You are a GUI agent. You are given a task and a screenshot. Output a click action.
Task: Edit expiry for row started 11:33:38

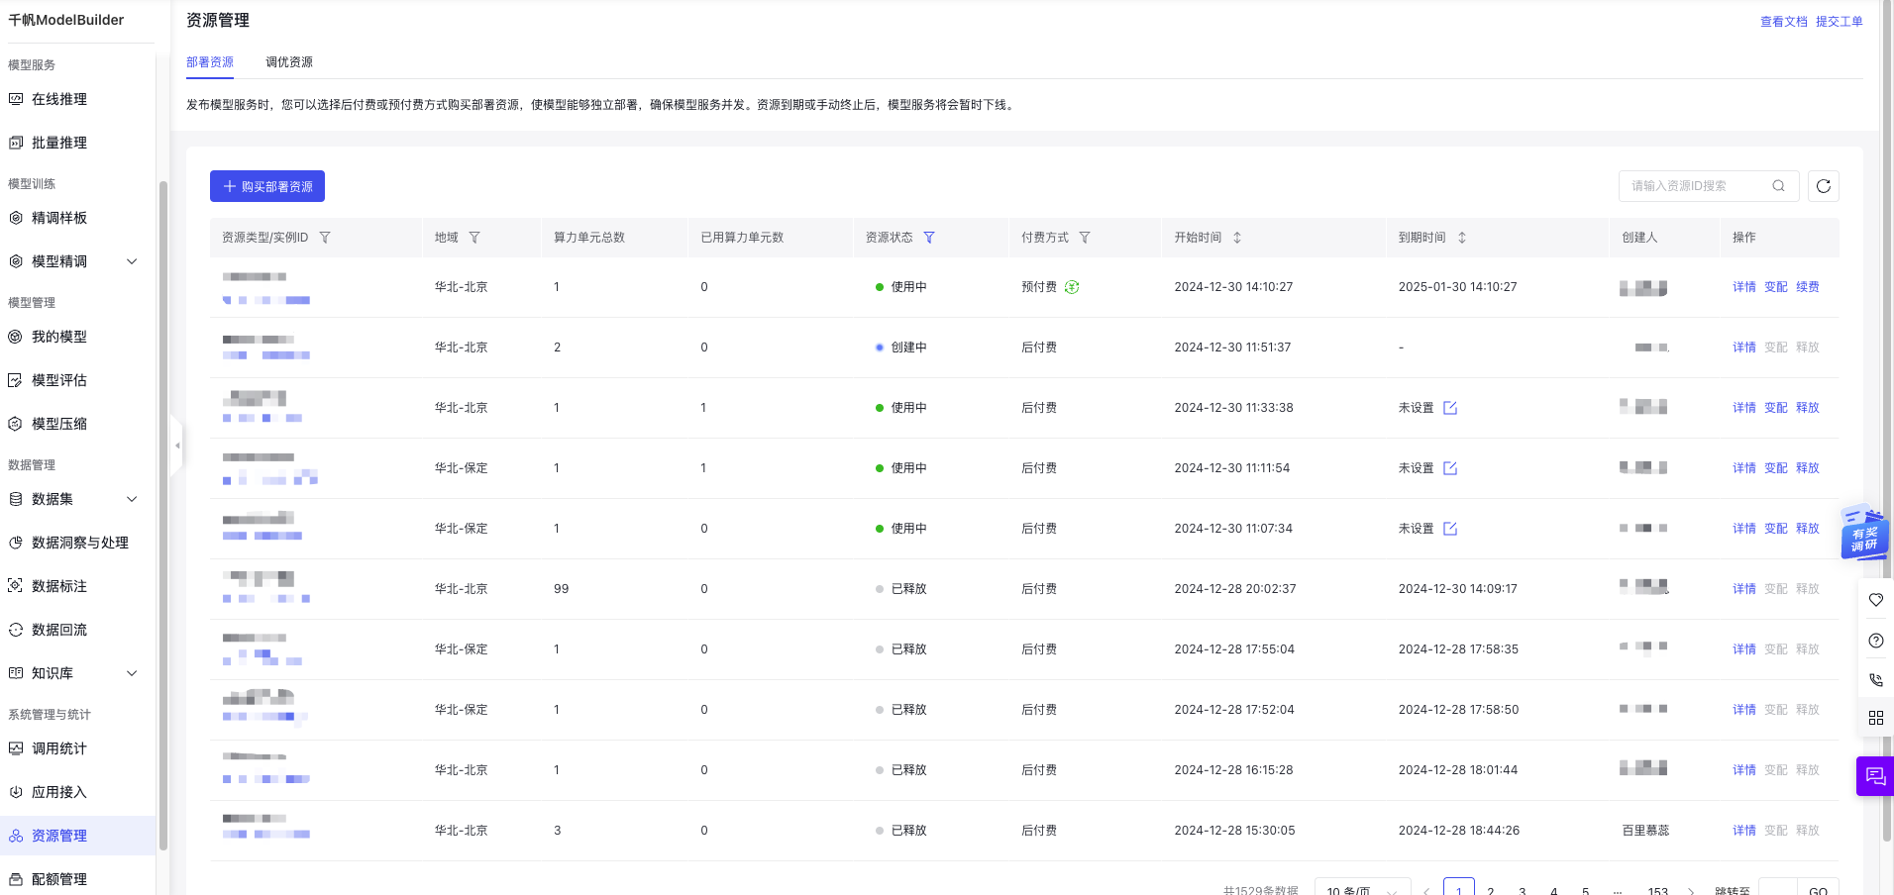[x=1450, y=408]
